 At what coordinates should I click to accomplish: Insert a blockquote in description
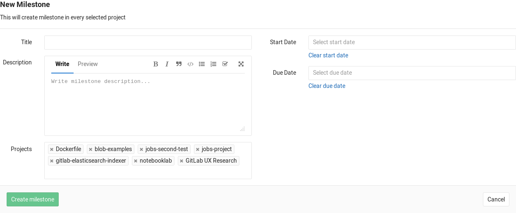click(179, 64)
